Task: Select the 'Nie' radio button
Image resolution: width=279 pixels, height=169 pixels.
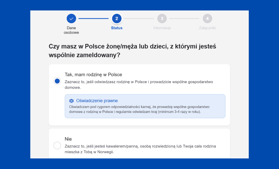Action: 57,145
